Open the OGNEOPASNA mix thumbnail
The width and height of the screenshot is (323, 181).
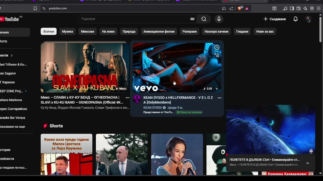click(85, 67)
